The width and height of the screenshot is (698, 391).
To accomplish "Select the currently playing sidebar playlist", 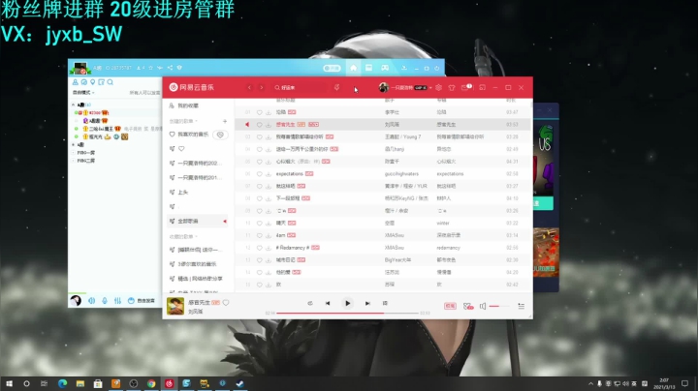I will (198, 221).
